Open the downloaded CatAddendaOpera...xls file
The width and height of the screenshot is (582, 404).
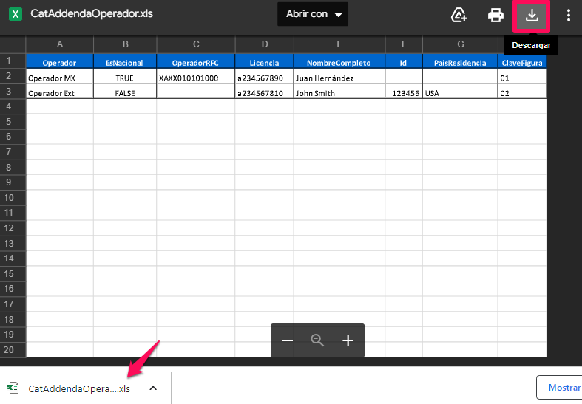tap(78, 388)
